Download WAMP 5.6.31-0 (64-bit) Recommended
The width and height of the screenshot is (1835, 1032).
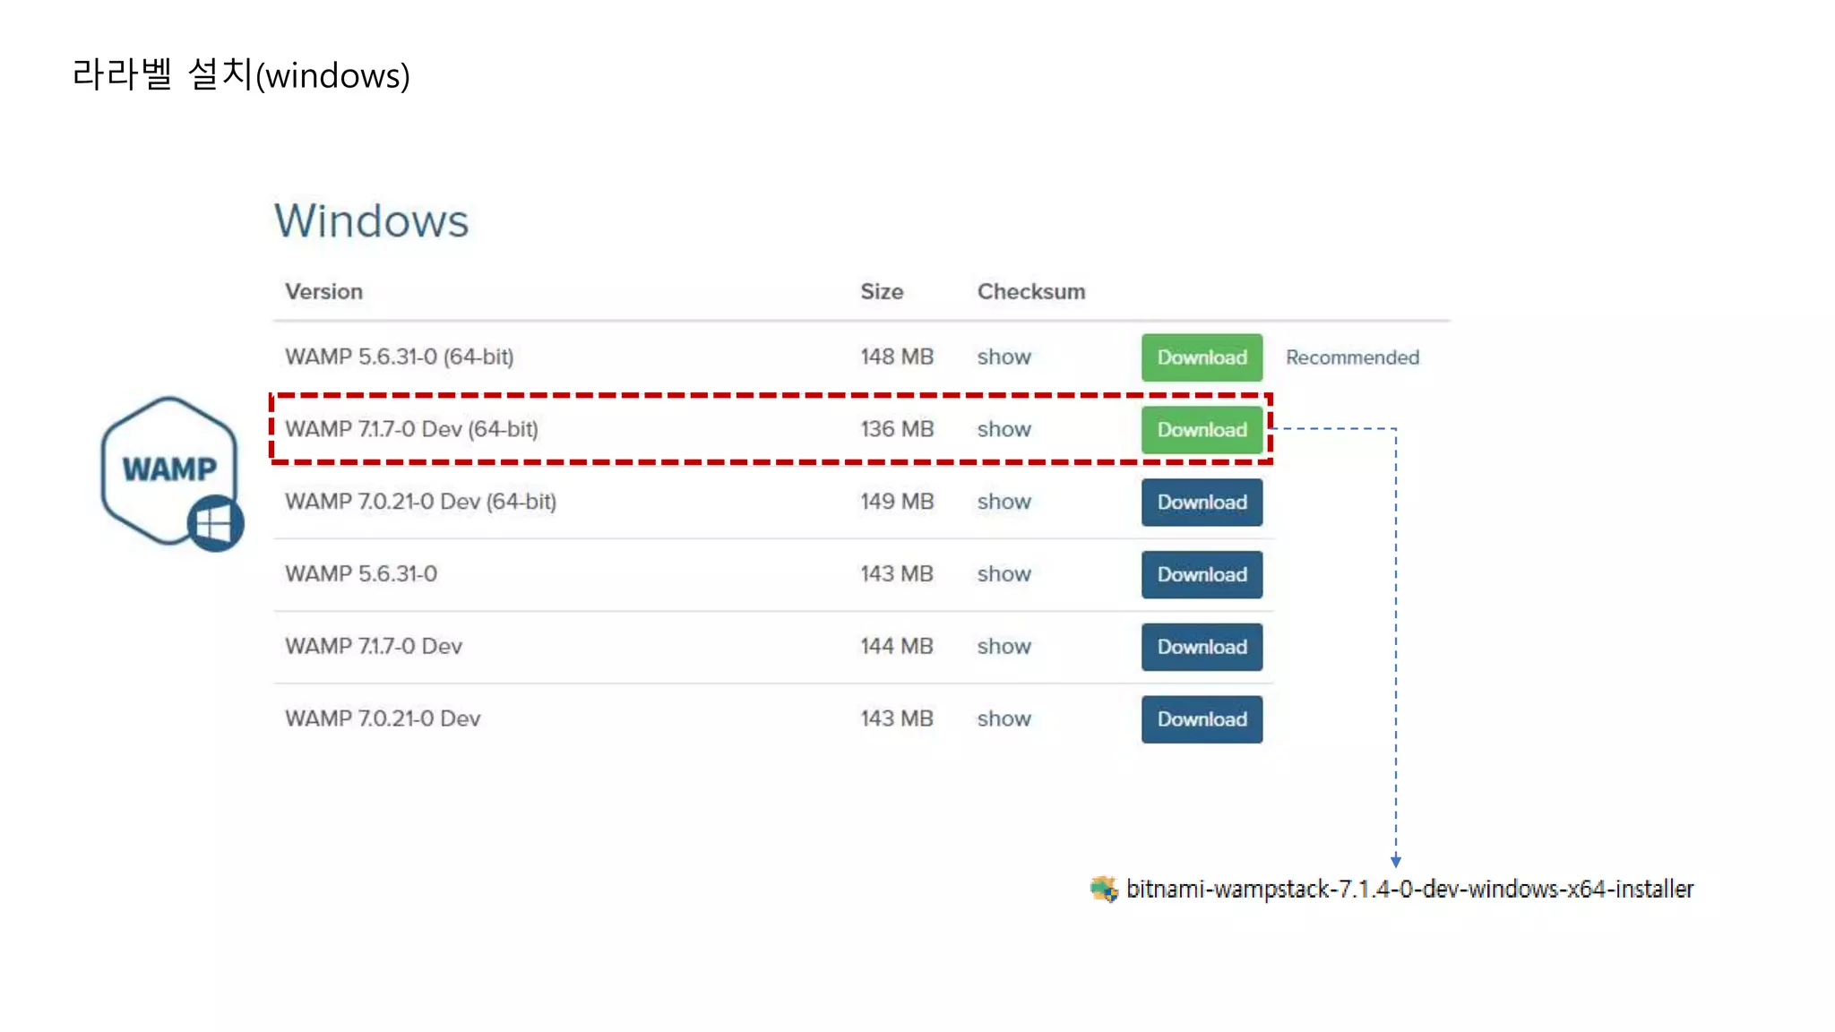coord(1201,357)
